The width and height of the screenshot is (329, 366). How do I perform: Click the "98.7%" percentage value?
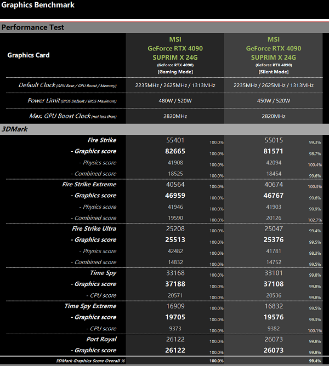[315, 153]
